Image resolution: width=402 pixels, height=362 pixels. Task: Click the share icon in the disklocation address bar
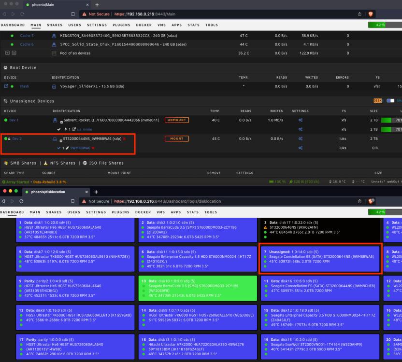tap(359, 201)
